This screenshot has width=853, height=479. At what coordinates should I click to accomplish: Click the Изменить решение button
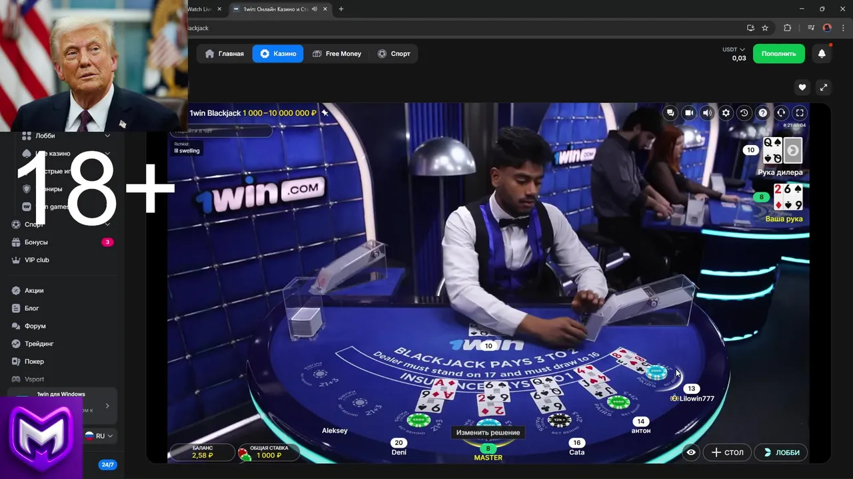coord(488,432)
